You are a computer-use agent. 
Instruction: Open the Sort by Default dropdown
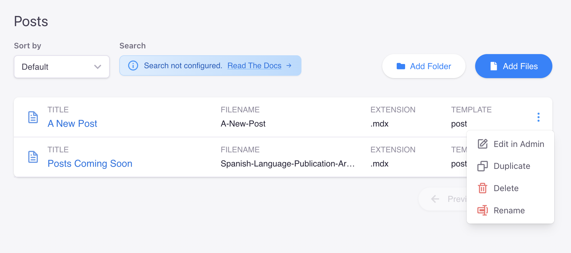(x=62, y=67)
